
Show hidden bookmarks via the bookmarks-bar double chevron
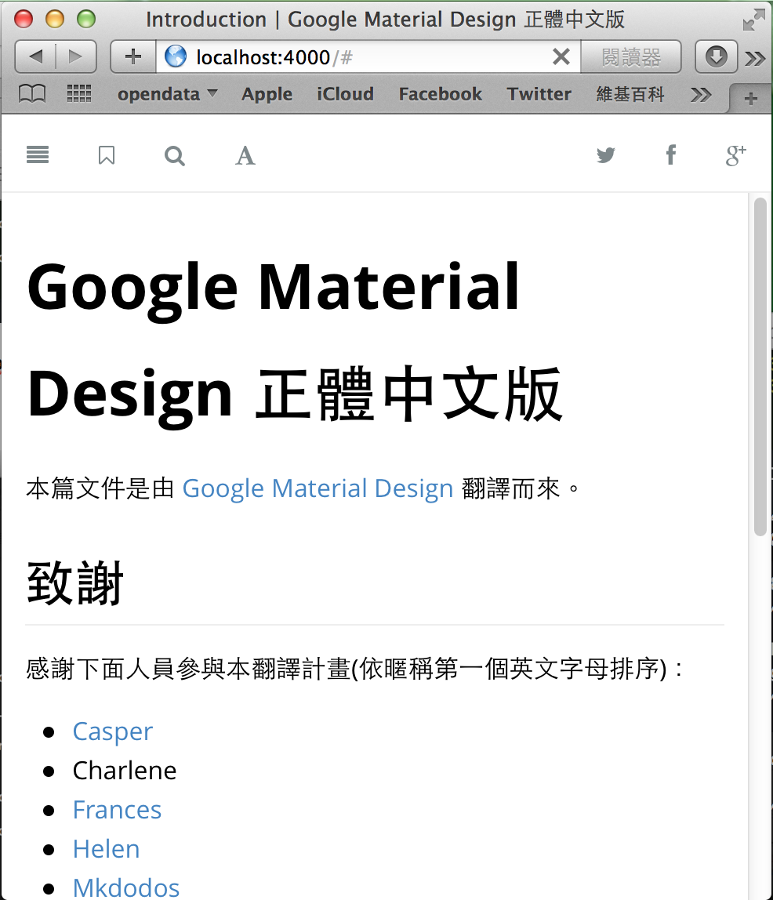click(701, 94)
